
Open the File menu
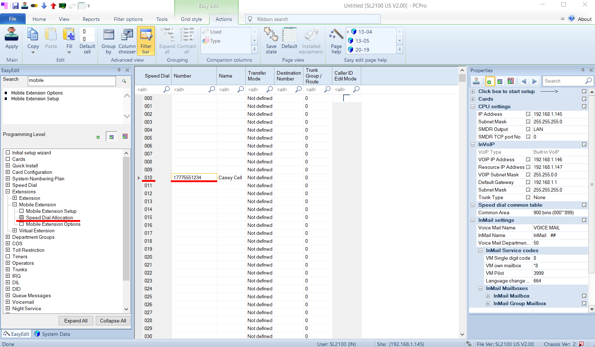pos(13,19)
